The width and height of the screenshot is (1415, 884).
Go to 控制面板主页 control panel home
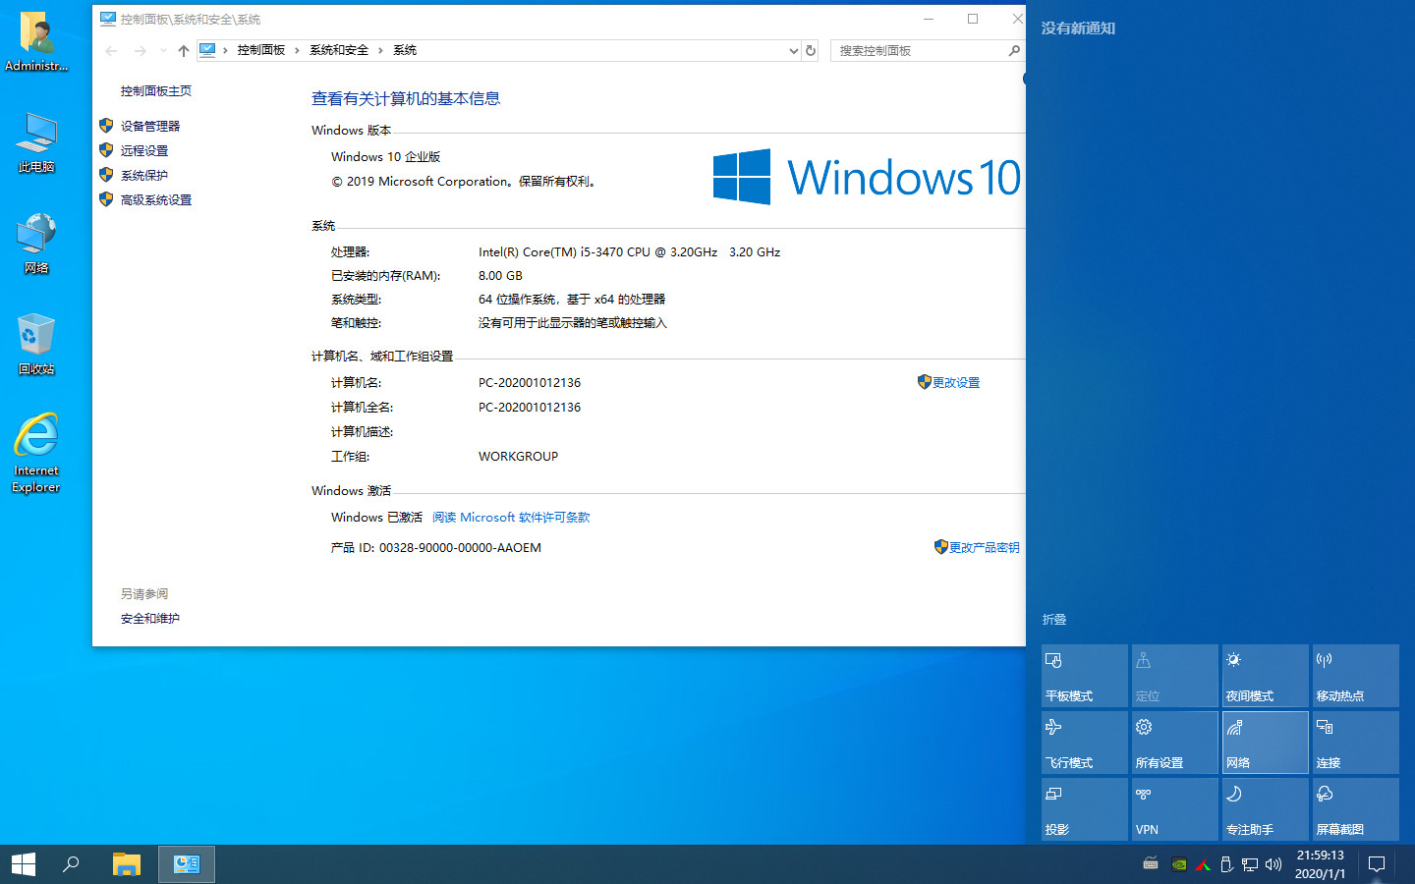point(156,90)
